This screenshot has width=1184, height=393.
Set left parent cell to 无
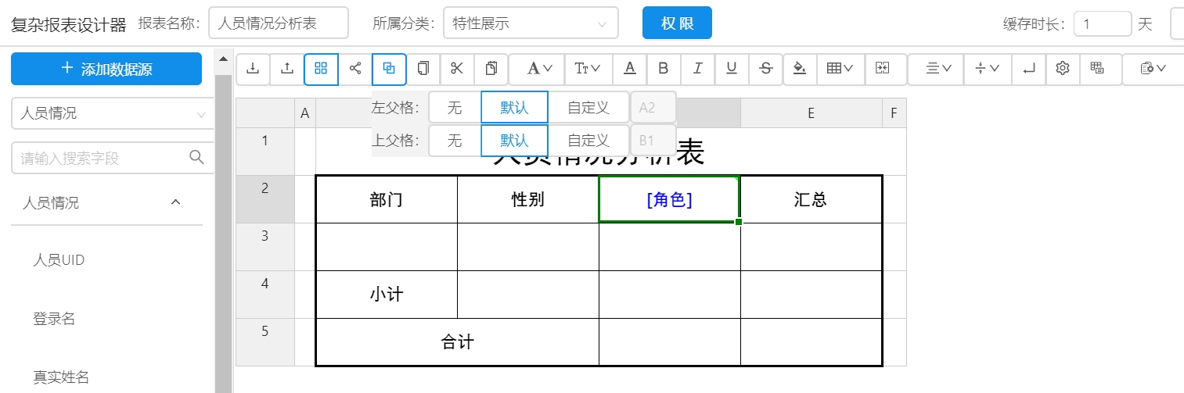(455, 108)
